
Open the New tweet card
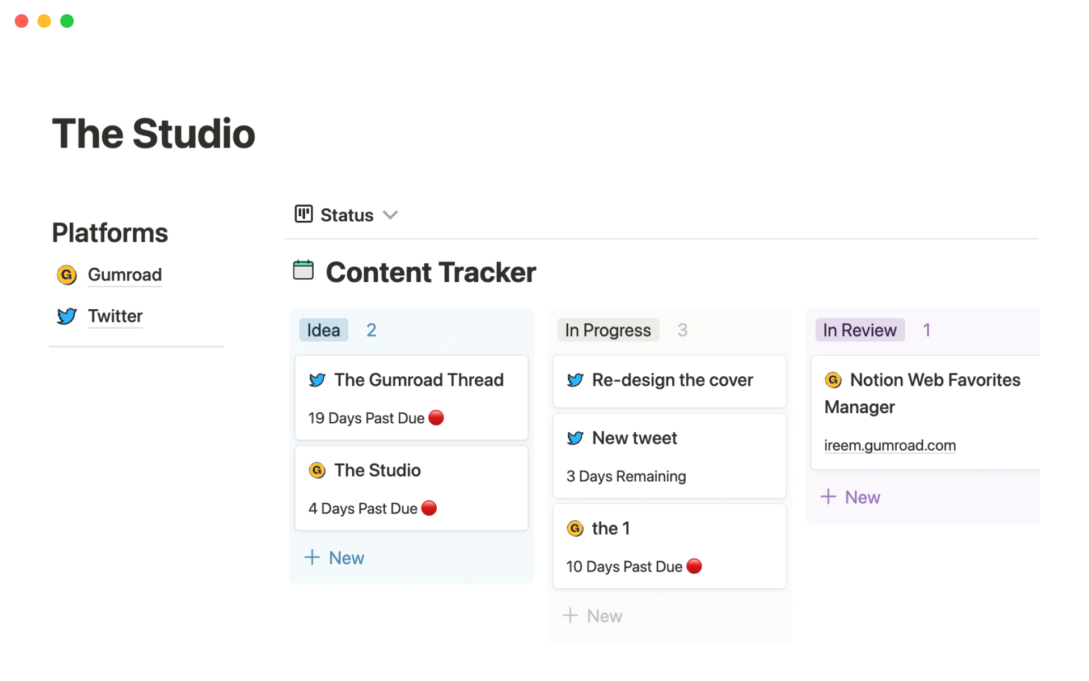click(x=634, y=438)
